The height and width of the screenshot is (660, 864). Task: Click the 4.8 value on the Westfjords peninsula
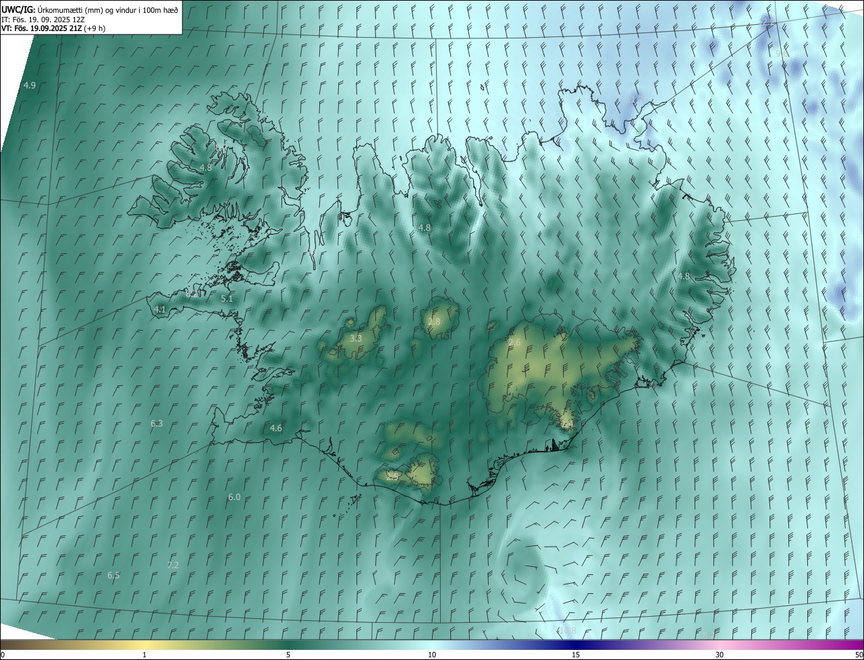tap(206, 167)
